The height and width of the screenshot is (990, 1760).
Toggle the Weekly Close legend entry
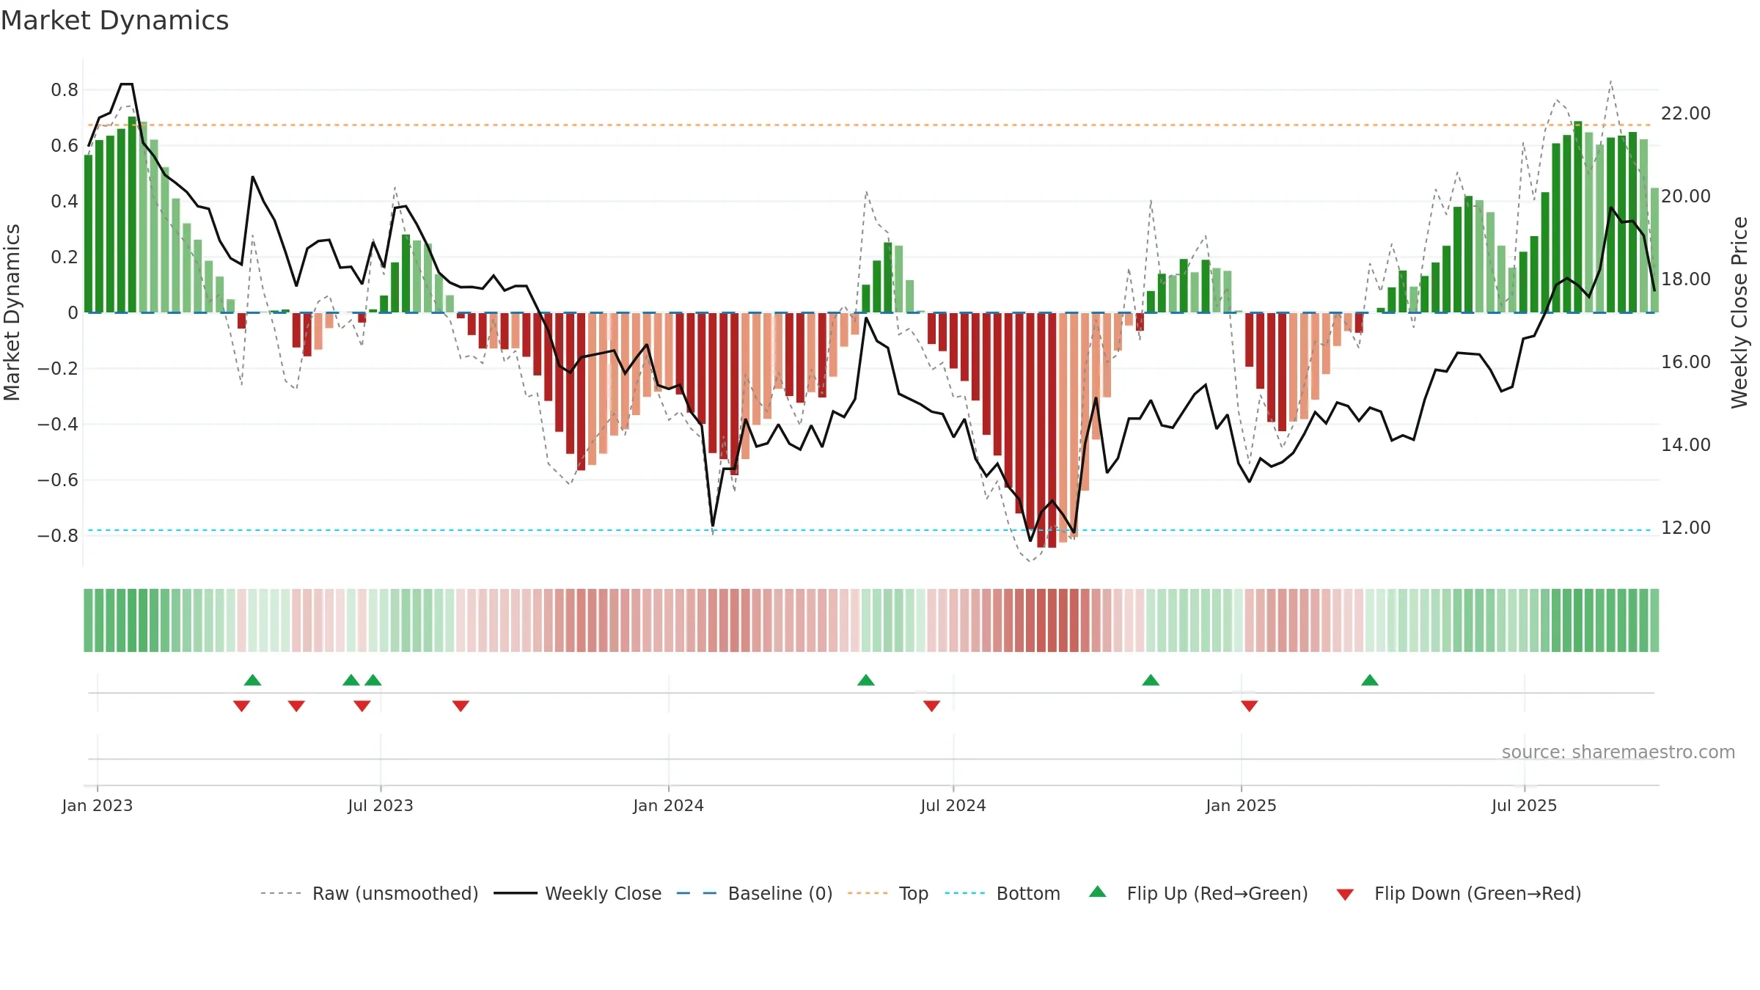click(x=578, y=893)
